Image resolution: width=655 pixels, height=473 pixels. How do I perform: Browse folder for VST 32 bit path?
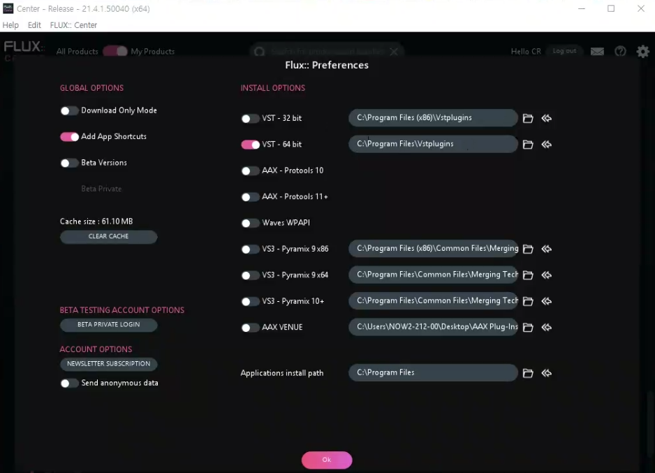tap(528, 118)
